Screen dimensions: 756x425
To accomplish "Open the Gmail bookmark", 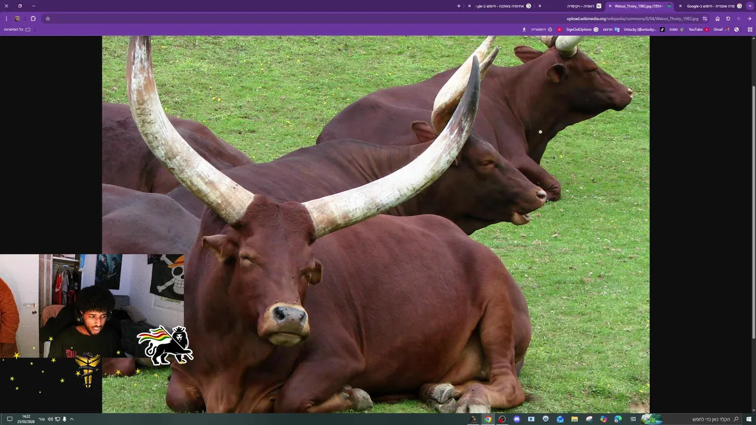I will tap(721, 30).
